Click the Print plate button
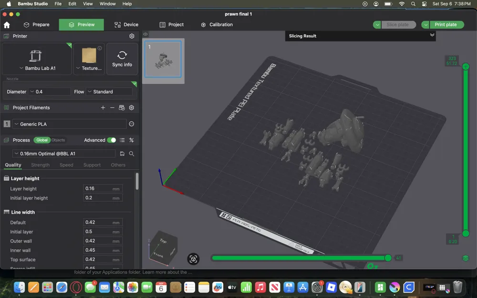The height and width of the screenshot is (298, 477). (446, 25)
